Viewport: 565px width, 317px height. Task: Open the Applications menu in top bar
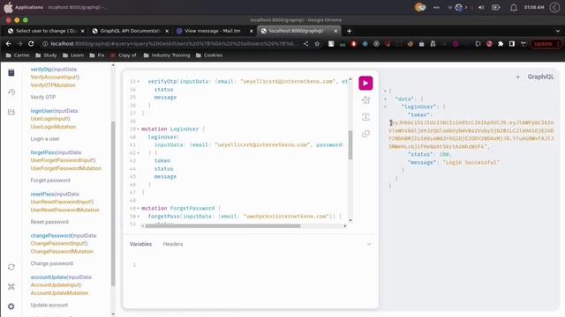[29, 7]
